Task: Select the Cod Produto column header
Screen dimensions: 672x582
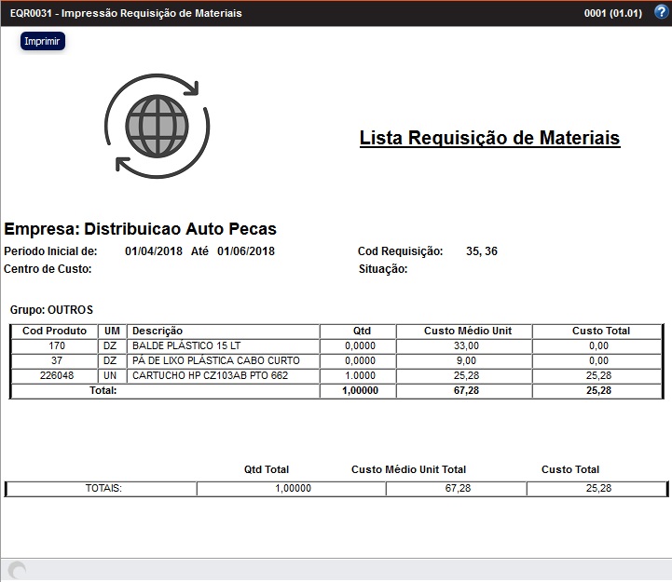Action: click(54, 331)
